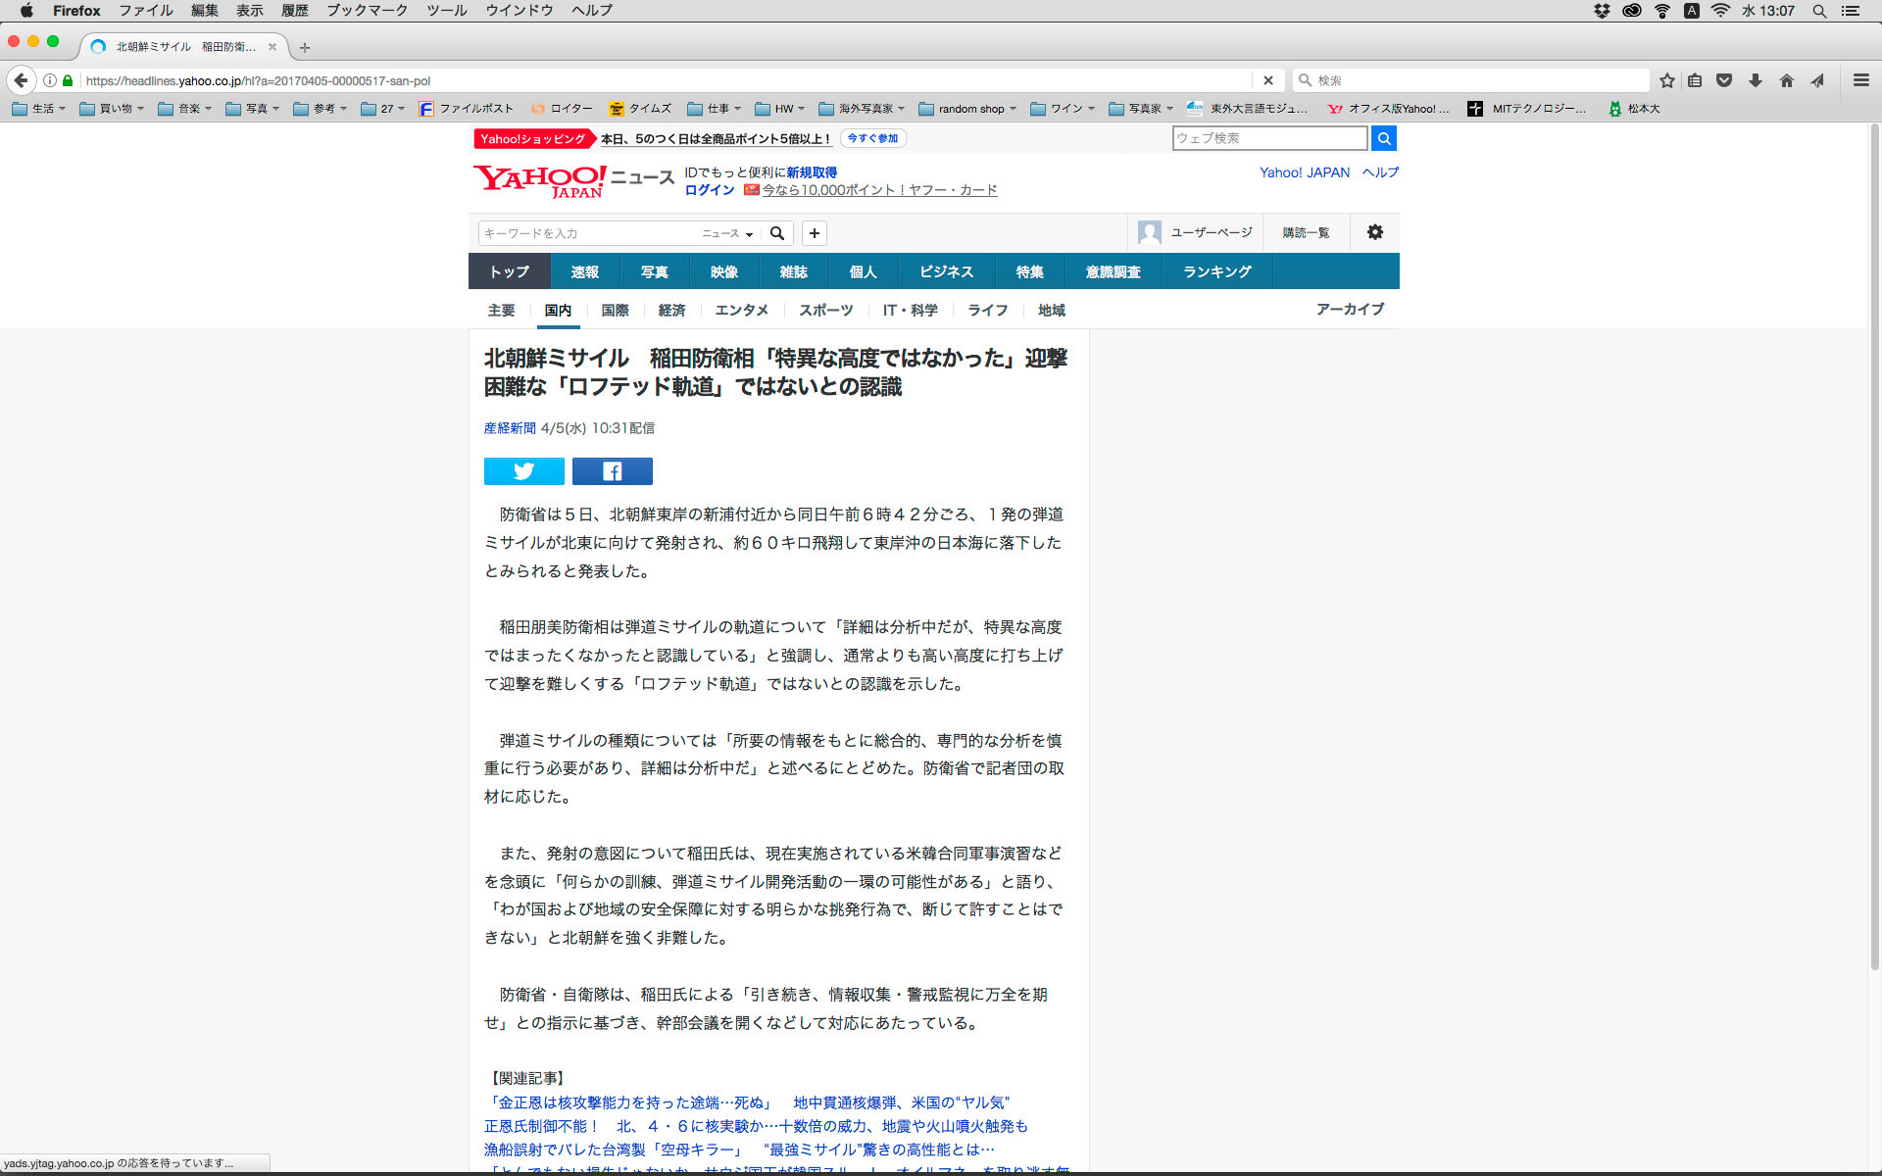The height and width of the screenshot is (1176, 1882).
Task: Open the ブックマーク menu in menu bar
Action: (367, 11)
